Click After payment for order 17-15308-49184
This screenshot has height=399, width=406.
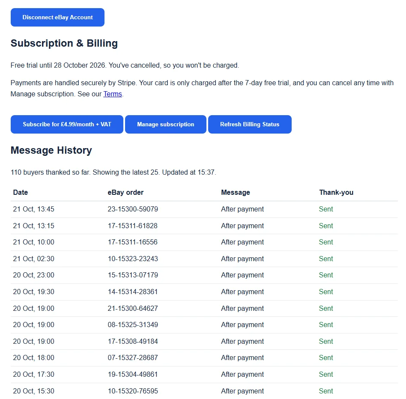(x=242, y=341)
